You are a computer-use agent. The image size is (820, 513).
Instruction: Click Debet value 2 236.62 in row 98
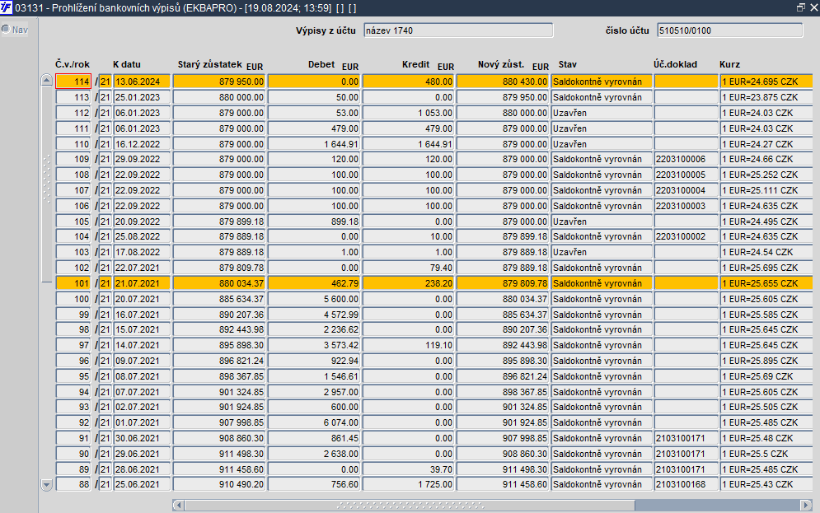pyautogui.click(x=314, y=329)
